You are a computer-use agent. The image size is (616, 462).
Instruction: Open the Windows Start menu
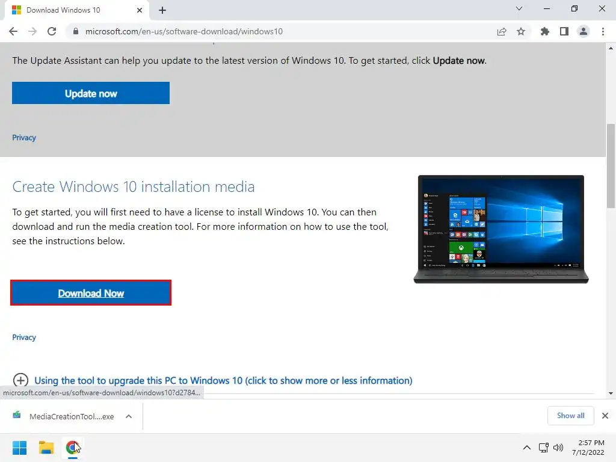(19, 448)
